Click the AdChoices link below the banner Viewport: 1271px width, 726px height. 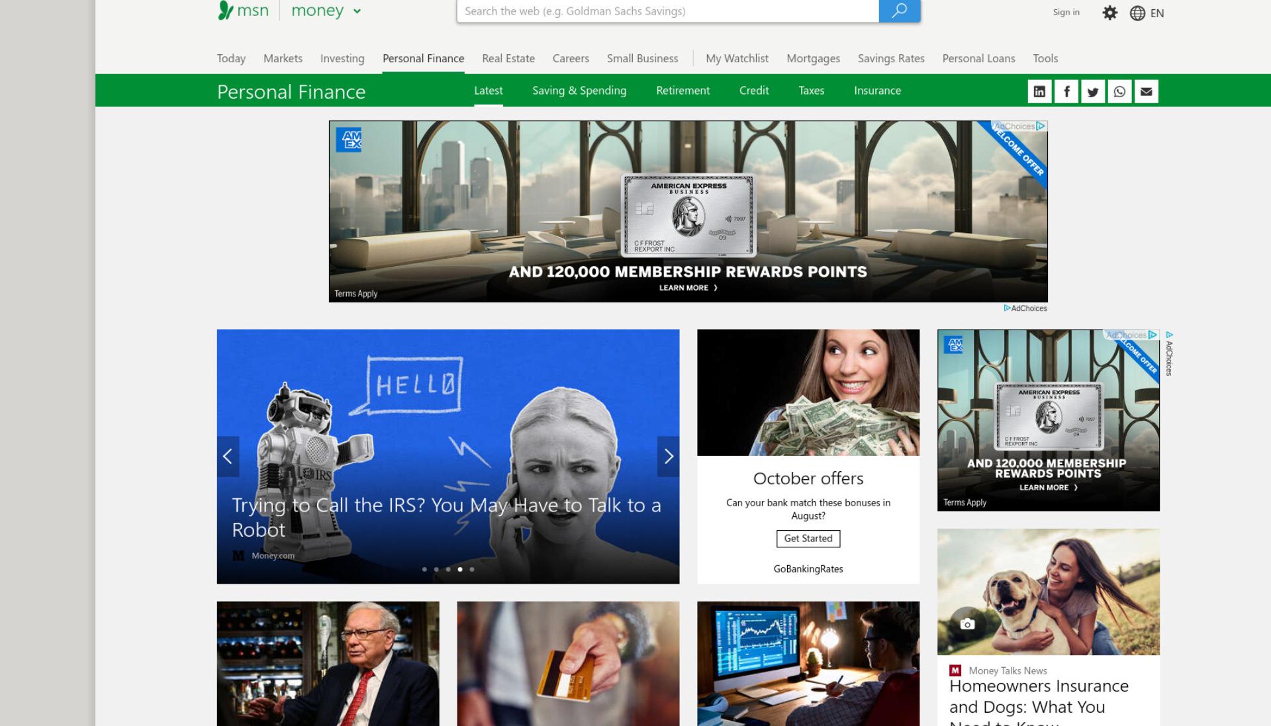[1025, 308]
